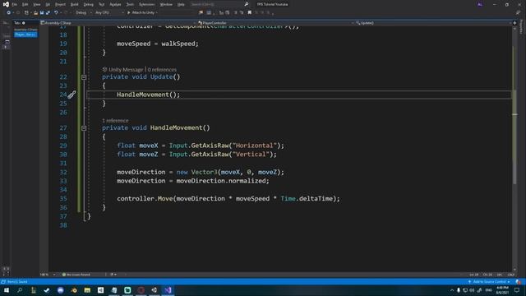The width and height of the screenshot is (526, 296).
Task: Click the taskbar search icon
Action: 20,290
